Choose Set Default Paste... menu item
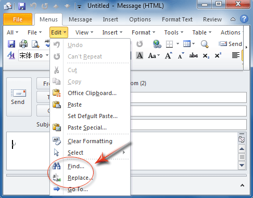Viewport: 253px width, 198px height. coord(93,116)
